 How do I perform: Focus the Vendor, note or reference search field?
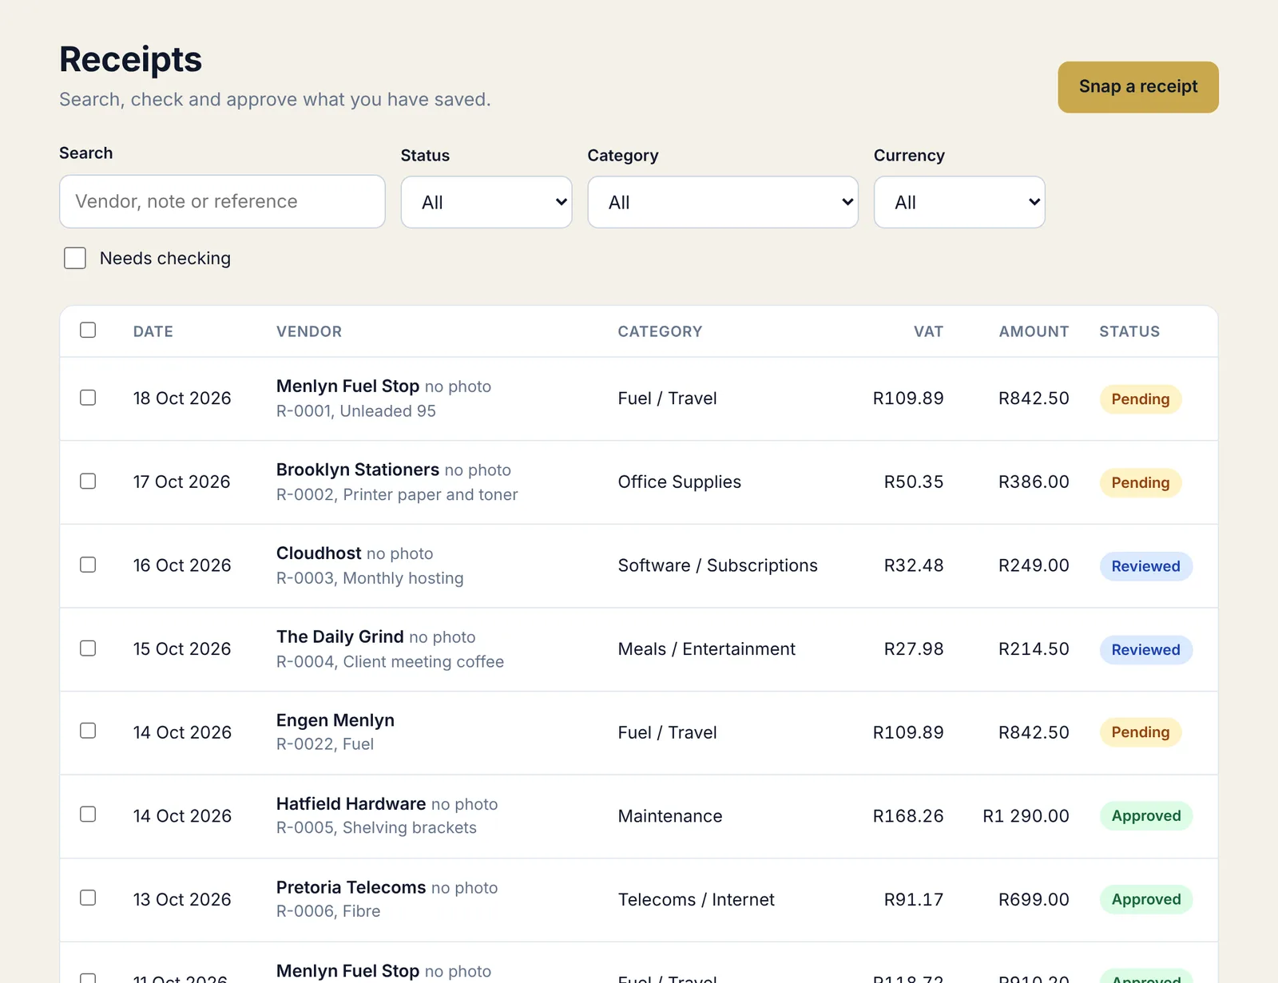tap(222, 201)
